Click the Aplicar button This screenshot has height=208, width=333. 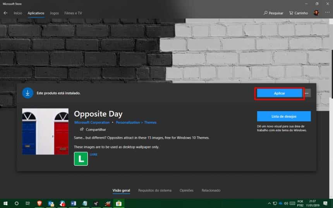pos(280,93)
